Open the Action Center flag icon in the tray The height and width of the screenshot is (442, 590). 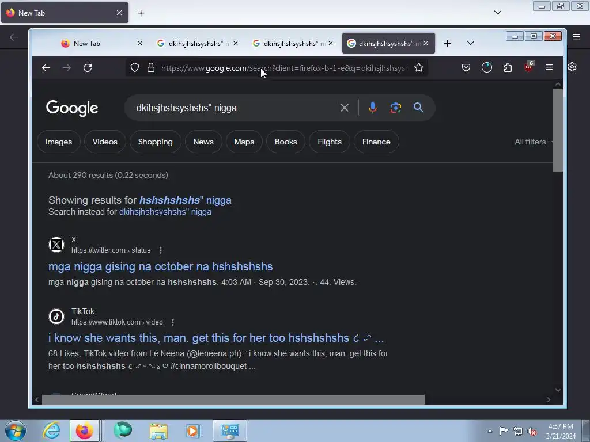point(504,430)
